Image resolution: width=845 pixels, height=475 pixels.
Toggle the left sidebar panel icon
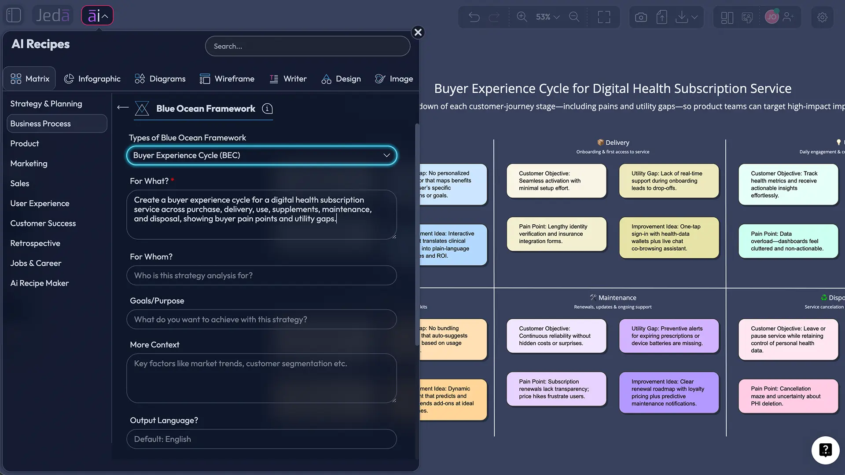click(14, 15)
